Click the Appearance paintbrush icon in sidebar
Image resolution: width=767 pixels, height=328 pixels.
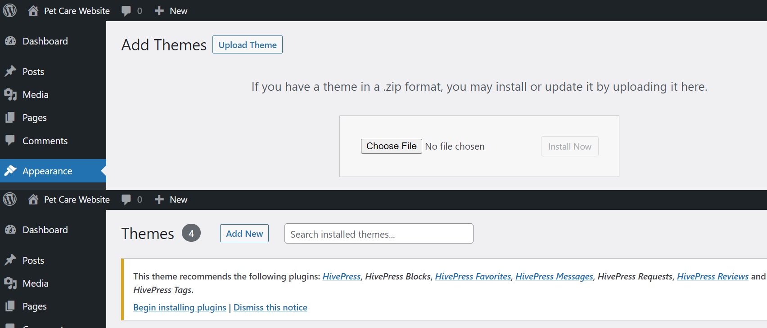(x=10, y=171)
